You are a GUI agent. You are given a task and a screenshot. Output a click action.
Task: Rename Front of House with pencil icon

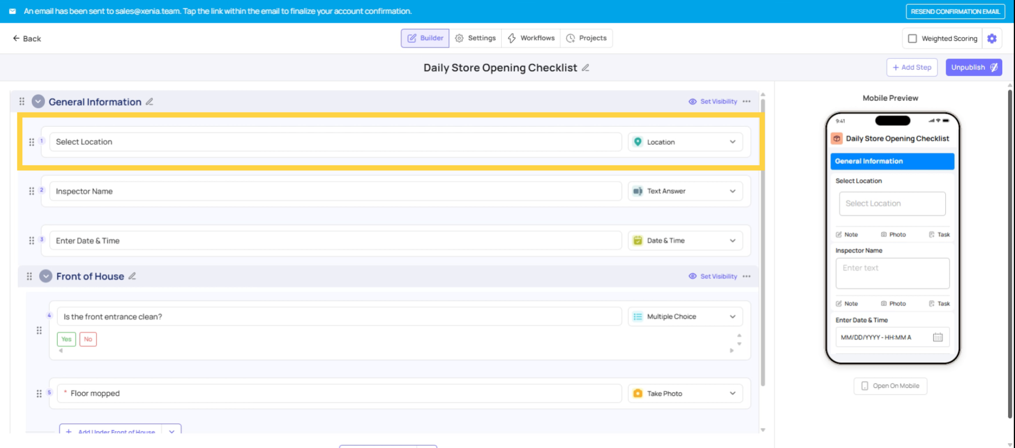pyautogui.click(x=132, y=276)
